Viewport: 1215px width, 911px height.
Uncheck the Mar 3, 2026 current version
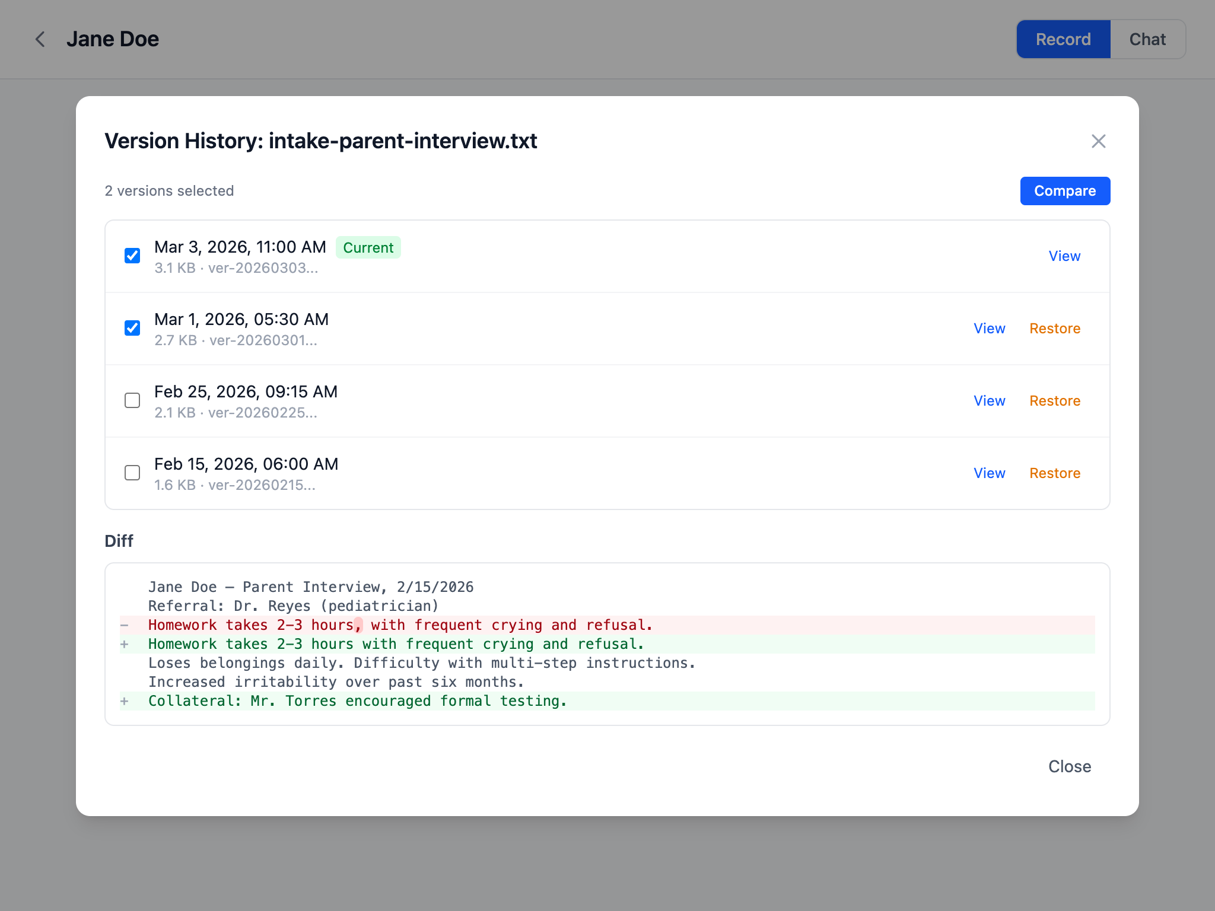132,255
